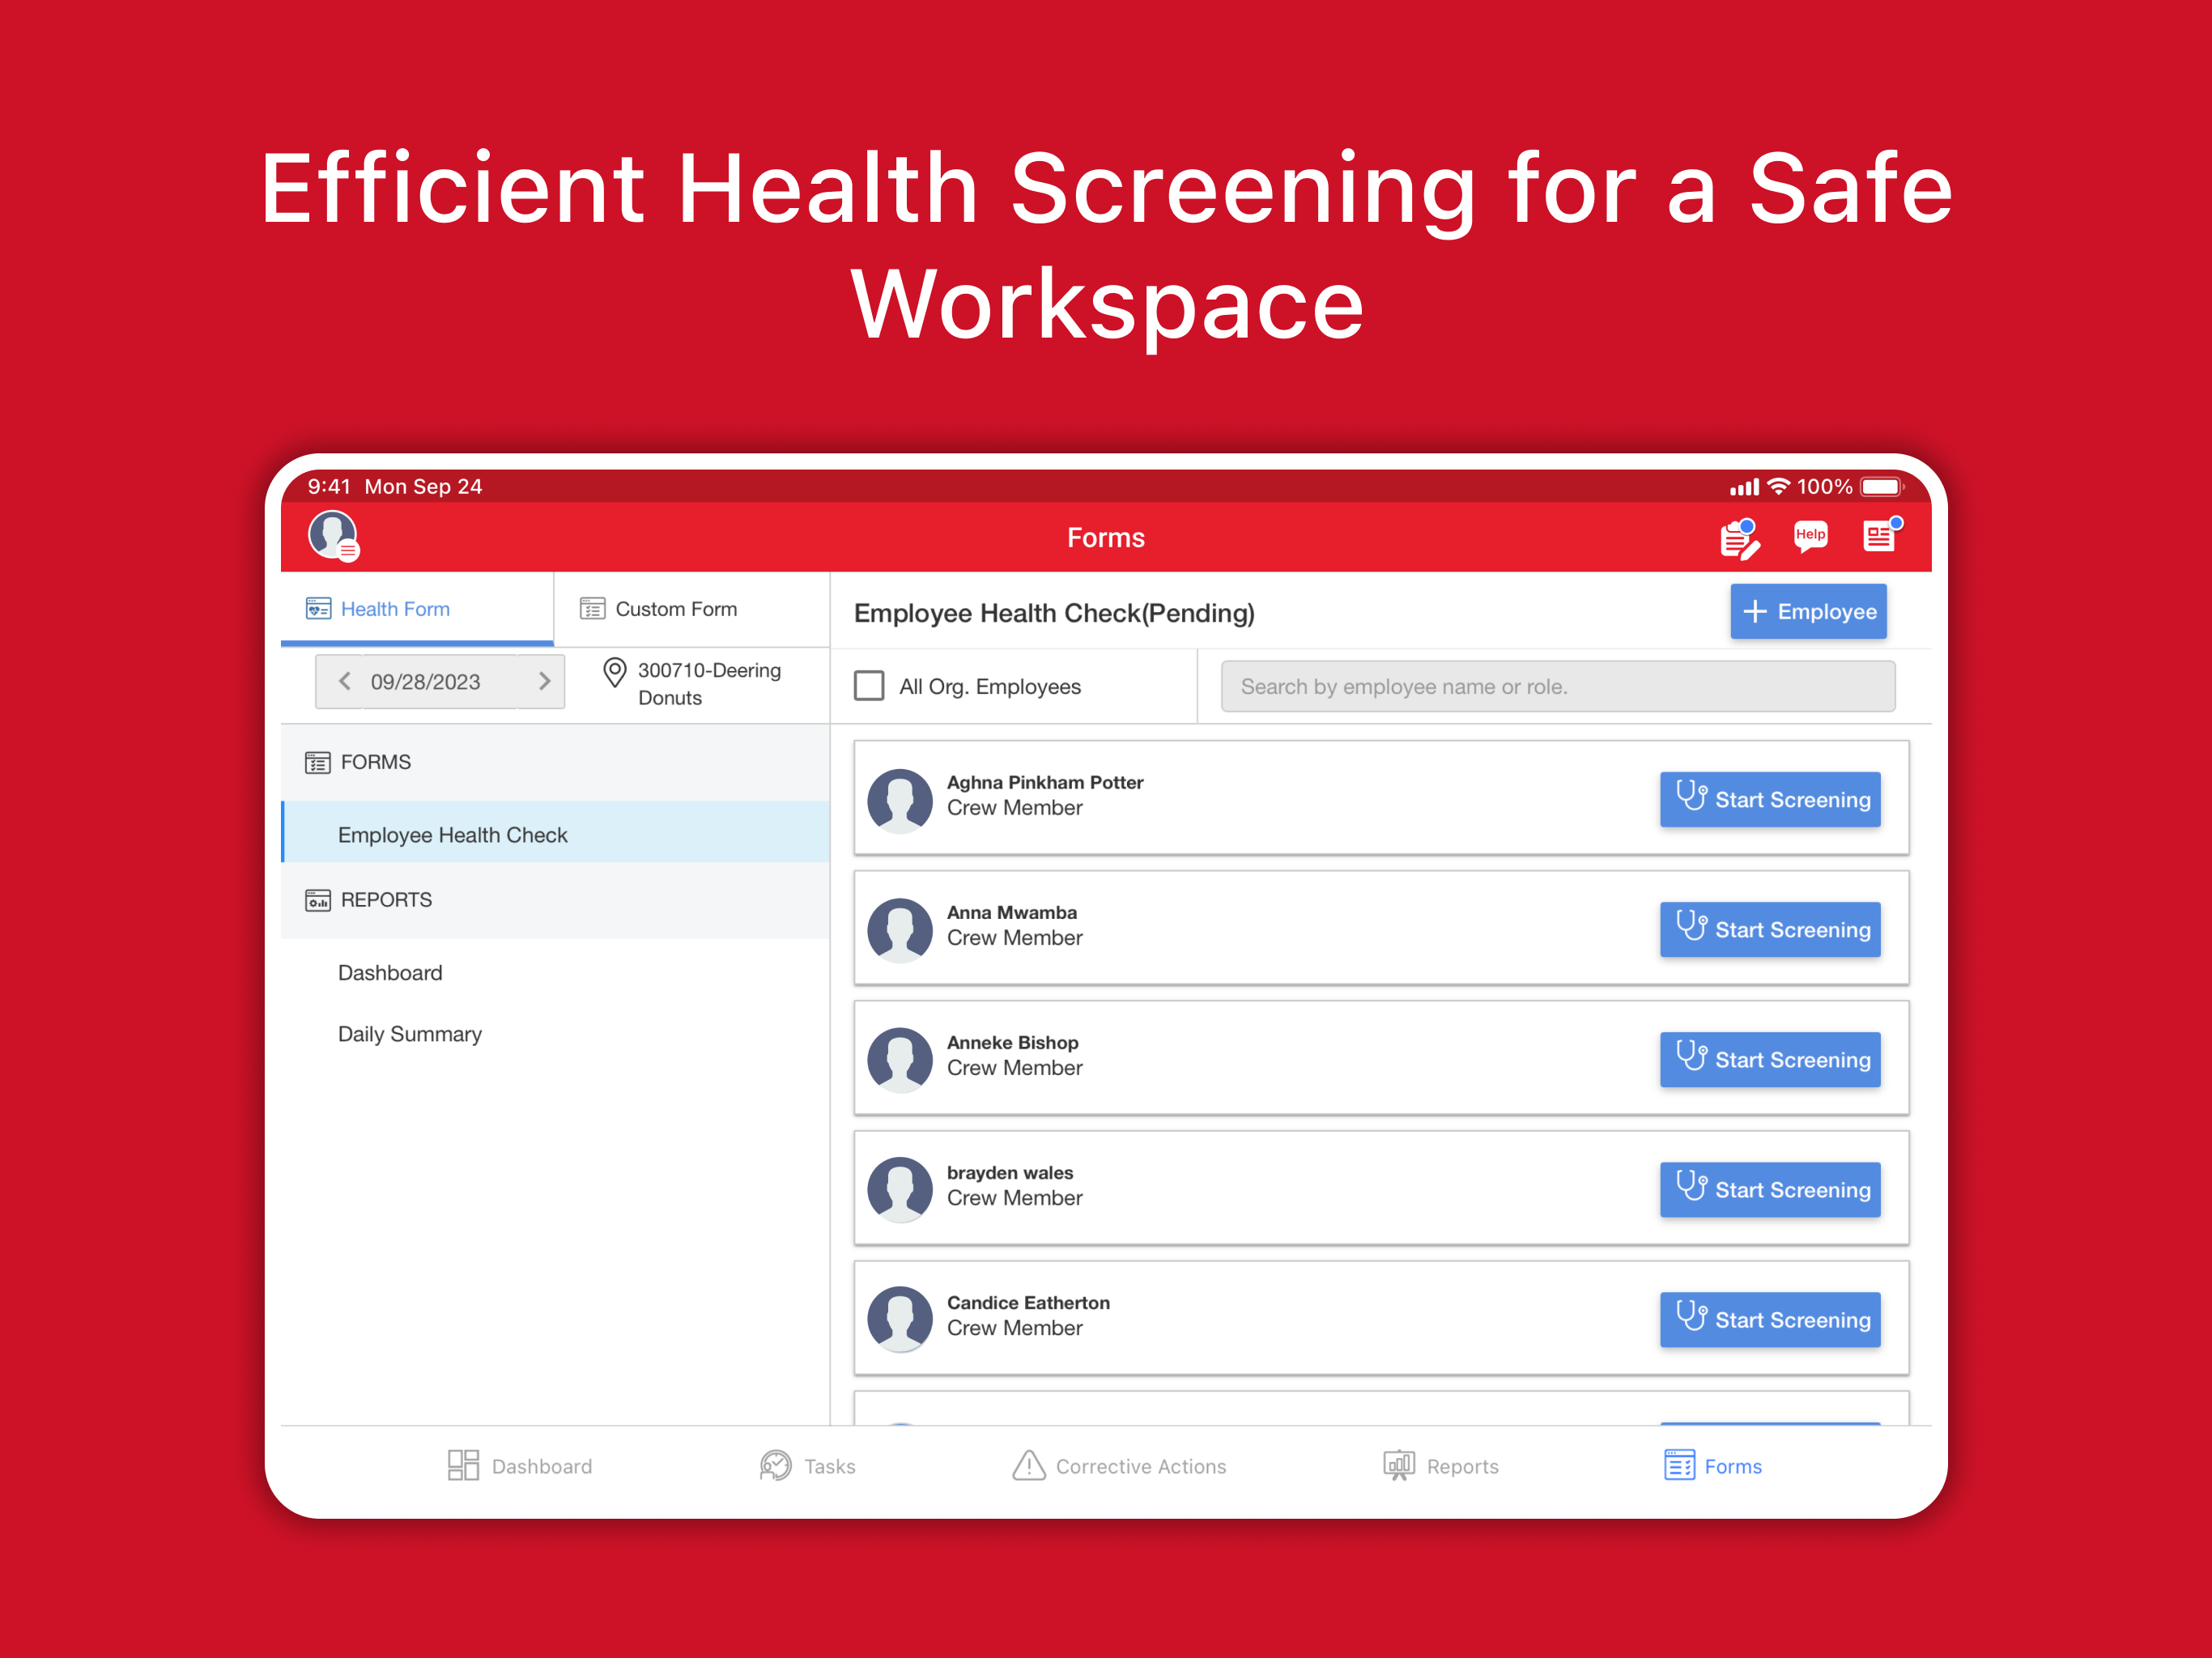Open Tasks in bottom navigation

(808, 1466)
